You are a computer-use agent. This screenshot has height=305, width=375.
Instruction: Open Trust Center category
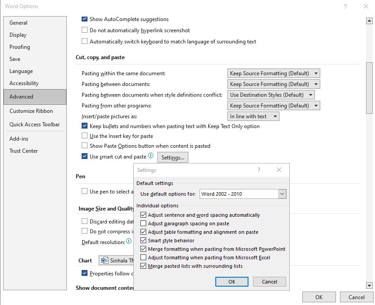click(35, 151)
